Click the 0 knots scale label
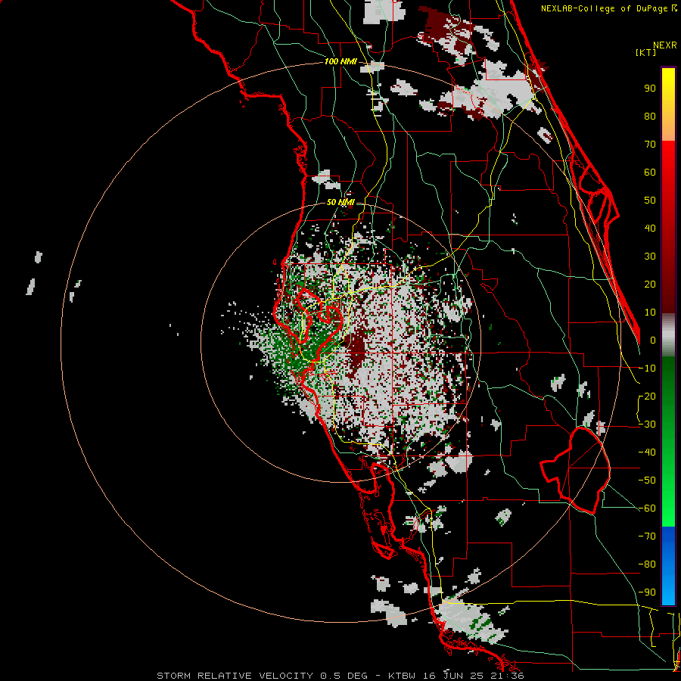681x681 pixels. pos(653,340)
